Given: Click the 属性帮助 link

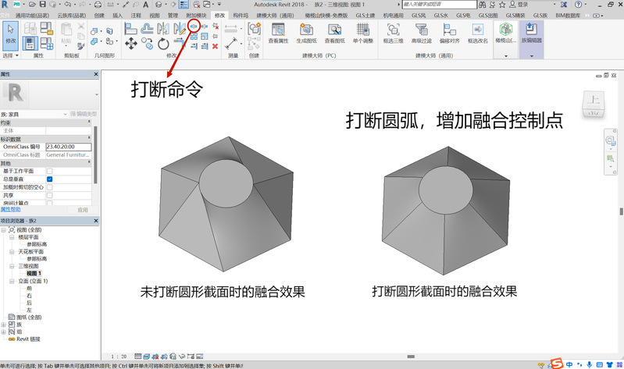Looking at the screenshot, I should click(x=13, y=210).
